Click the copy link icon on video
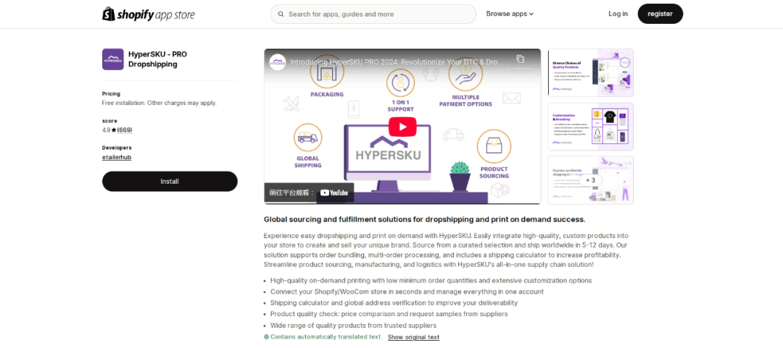 point(520,59)
